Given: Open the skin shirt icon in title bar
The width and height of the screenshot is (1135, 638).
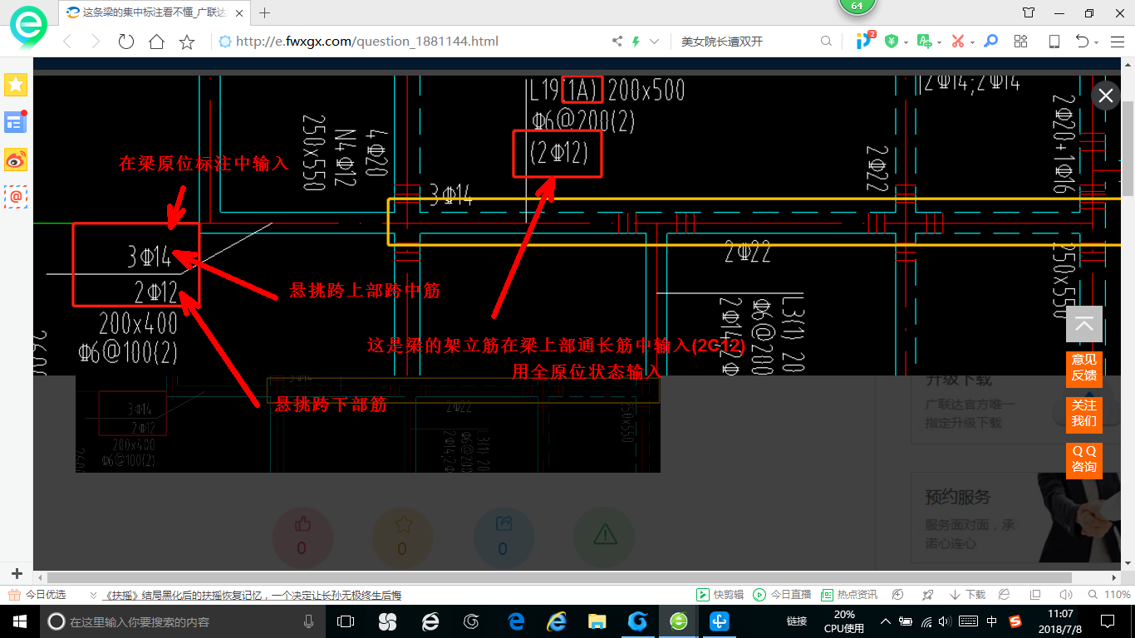Looking at the screenshot, I should pos(1029,12).
